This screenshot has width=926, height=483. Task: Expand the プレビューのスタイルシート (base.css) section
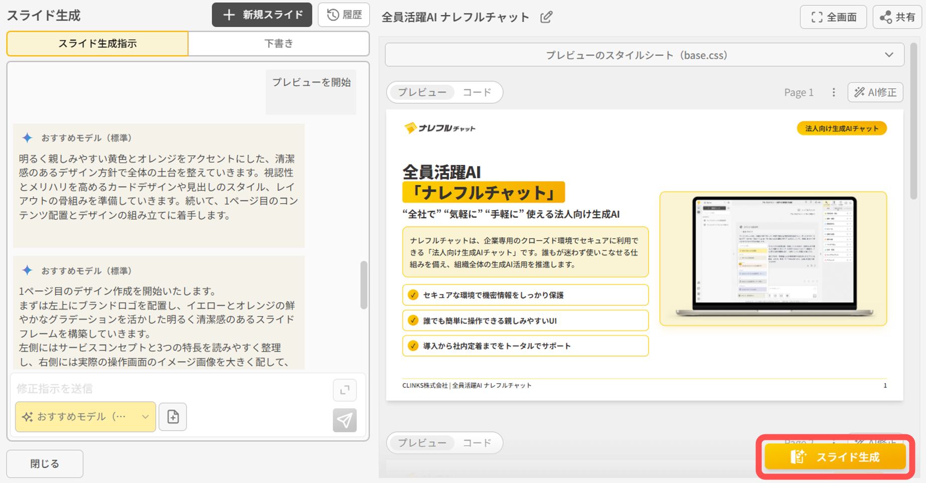(x=645, y=55)
